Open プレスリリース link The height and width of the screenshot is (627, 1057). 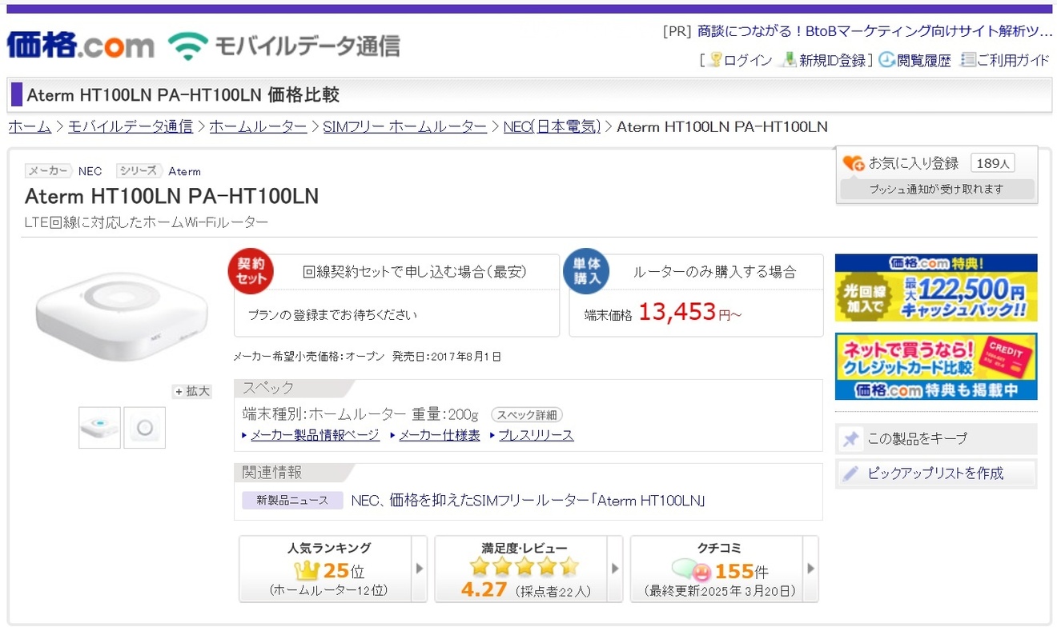pyautogui.click(x=536, y=435)
